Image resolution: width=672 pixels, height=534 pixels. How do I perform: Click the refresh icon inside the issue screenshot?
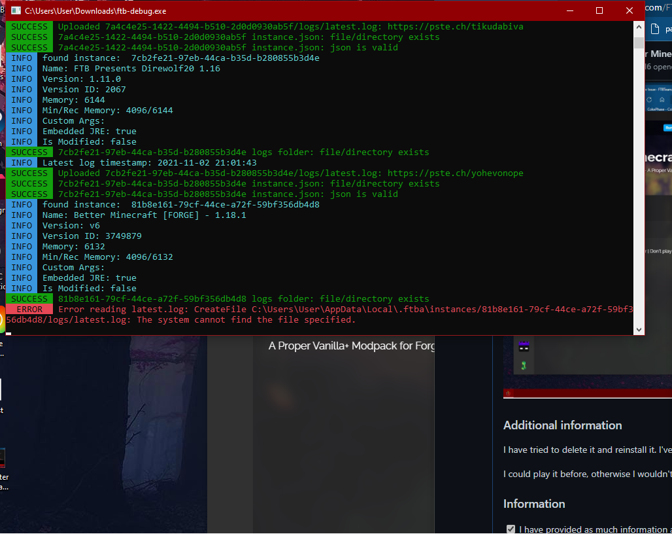pos(650,99)
